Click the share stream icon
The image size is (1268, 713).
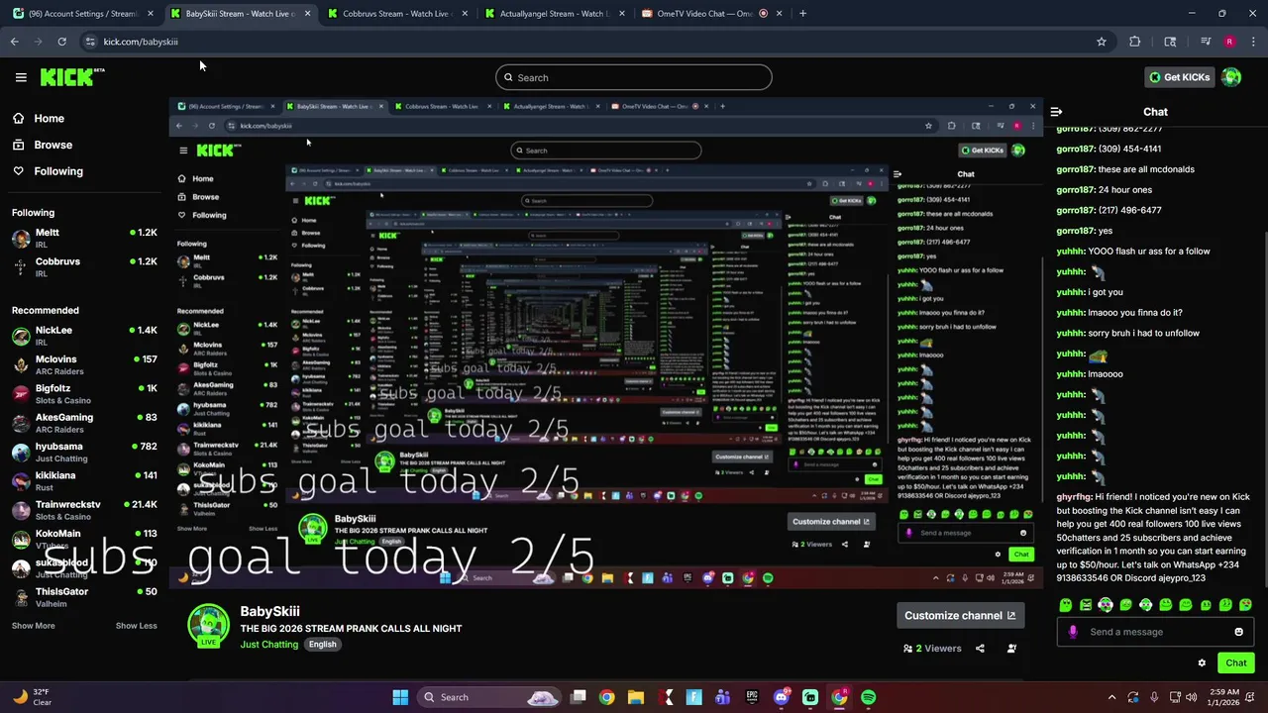pos(980,649)
